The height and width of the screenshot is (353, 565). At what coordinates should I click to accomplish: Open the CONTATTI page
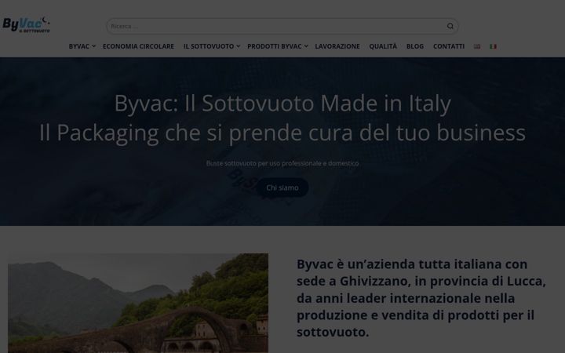(449, 46)
